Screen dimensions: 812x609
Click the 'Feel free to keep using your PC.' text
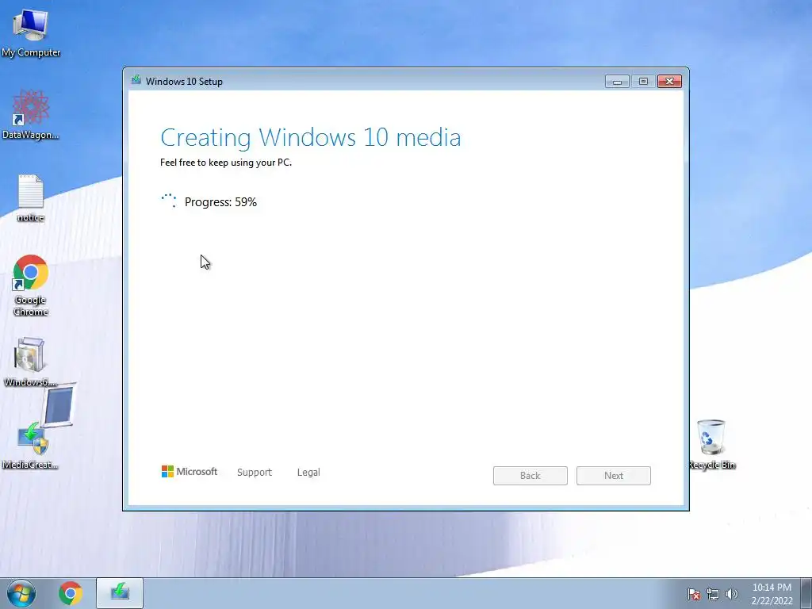tap(226, 163)
